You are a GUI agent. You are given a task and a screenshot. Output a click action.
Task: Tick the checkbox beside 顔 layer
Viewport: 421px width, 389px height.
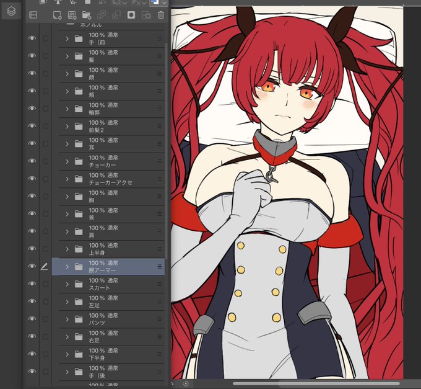coord(45,73)
